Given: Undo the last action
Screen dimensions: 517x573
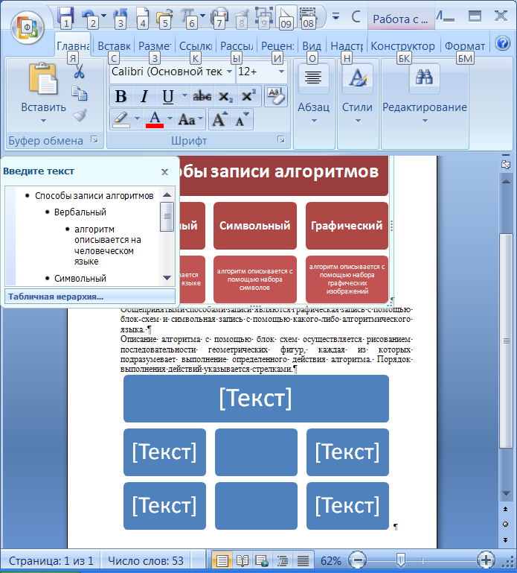Looking at the screenshot, I should click(89, 17).
